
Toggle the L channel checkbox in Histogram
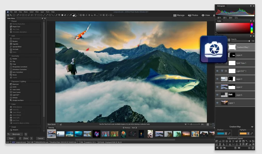point(236,18)
